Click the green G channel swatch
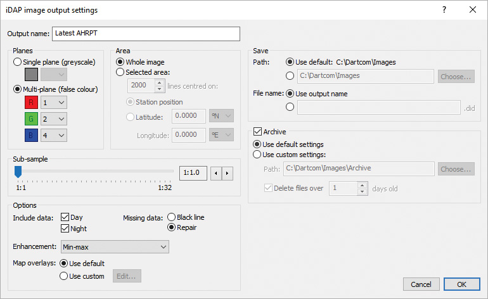 pos(30,118)
